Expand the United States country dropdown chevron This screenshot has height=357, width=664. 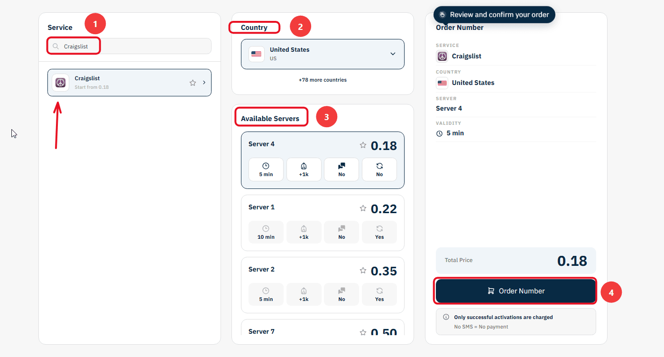[x=393, y=54]
